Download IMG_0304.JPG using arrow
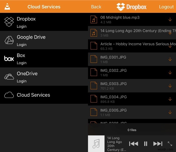This screenshot has width=176, height=152. [170, 99]
